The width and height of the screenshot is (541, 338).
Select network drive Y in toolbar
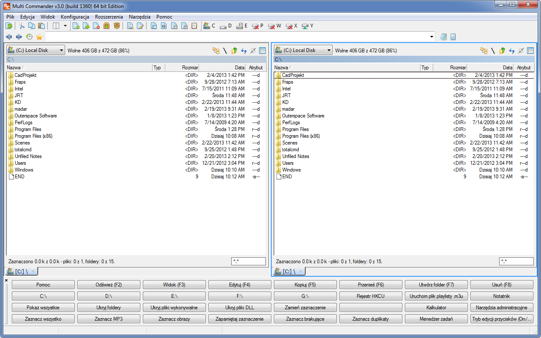pos(307,26)
